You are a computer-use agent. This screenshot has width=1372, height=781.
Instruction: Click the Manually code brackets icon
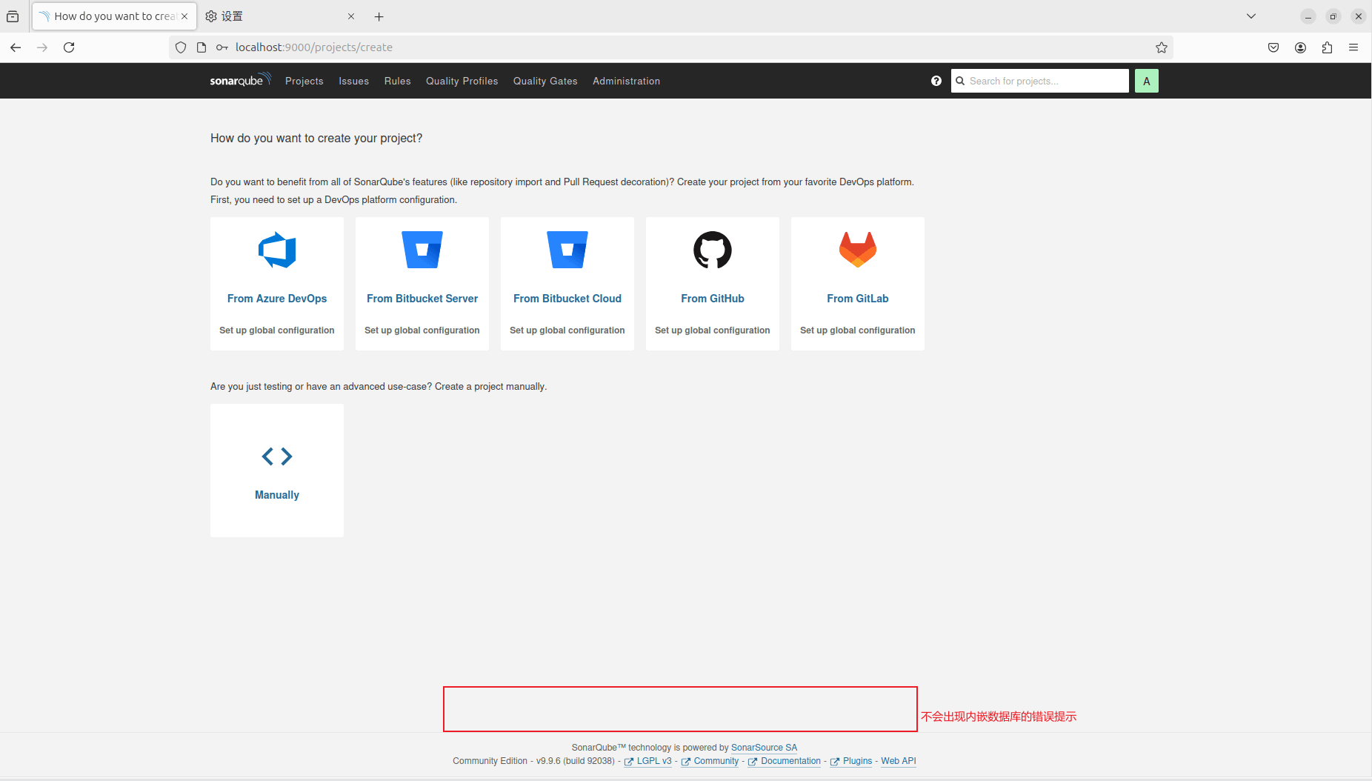pos(277,456)
